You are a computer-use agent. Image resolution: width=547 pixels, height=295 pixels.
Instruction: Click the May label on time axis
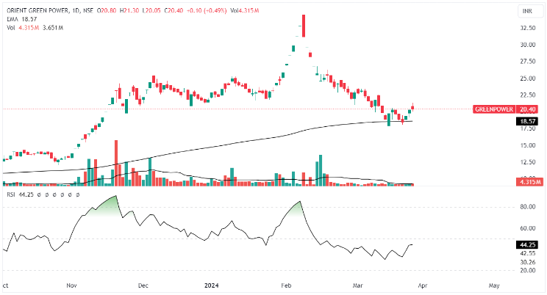[494, 285]
